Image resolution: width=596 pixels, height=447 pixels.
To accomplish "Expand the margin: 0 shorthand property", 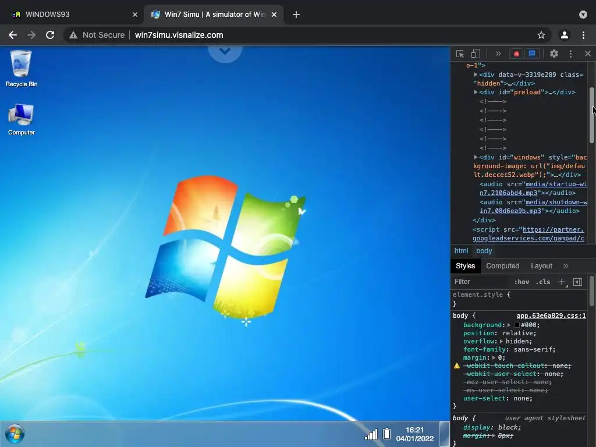I will [494, 358].
